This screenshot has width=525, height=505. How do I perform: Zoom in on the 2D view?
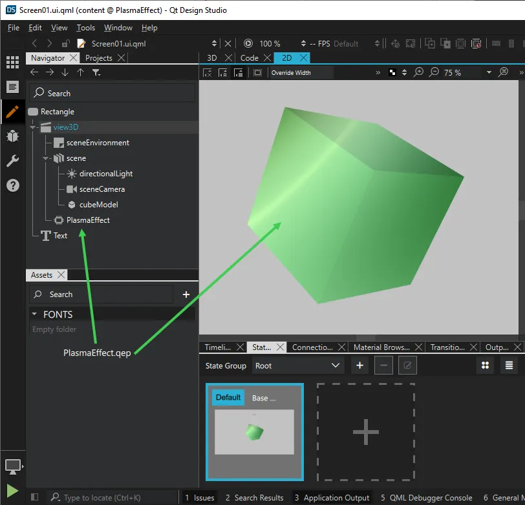[x=419, y=72]
